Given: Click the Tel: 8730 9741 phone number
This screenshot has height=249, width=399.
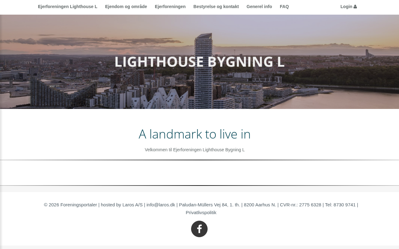Looking at the screenshot, I should pos(340,205).
